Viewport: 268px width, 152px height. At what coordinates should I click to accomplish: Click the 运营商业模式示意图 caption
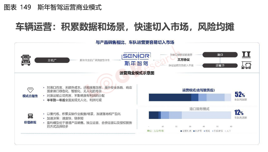click(x=137, y=73)
